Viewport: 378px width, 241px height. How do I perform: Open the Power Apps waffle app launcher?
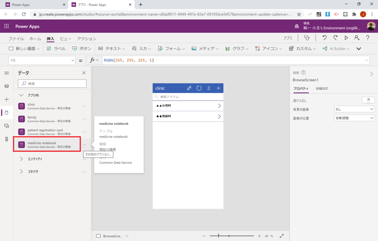[x=7, y=26]
